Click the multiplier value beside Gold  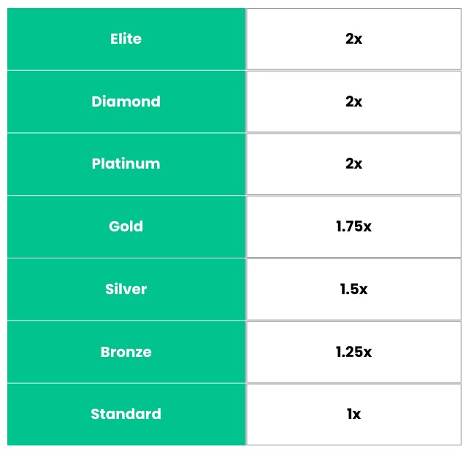click(x=353, y=226)
